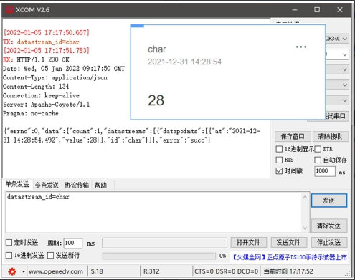Click the 2021-12-31 14:28:54 date on card

[x=184, y=62]
